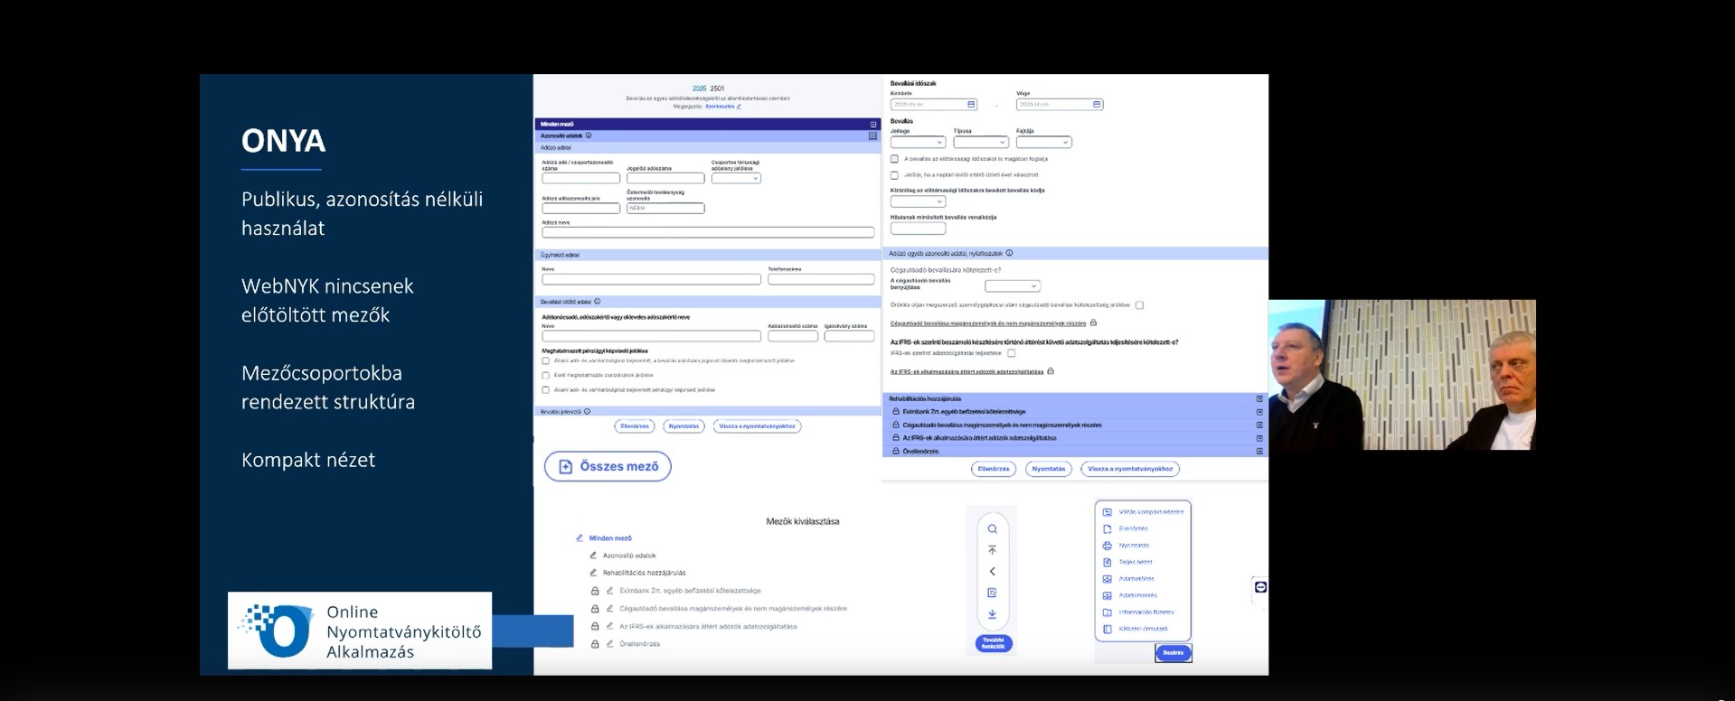Click the jump-to-top arrow icon
The height and width of the screenshot is (701, 1735).
pyautogui.click(x=992, y=550)
